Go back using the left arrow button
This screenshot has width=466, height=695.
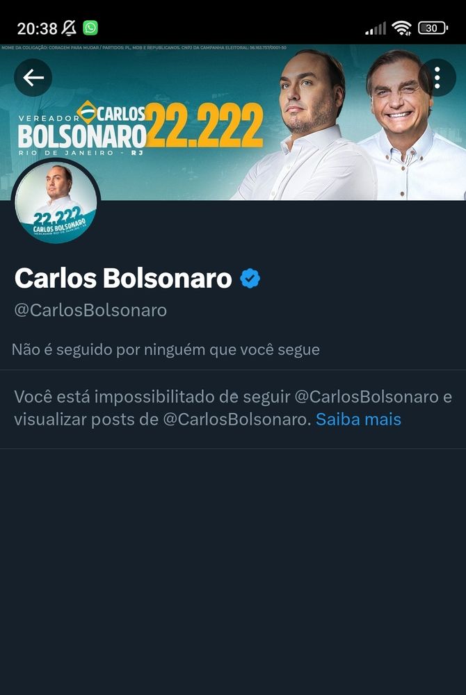click(33, 78)
